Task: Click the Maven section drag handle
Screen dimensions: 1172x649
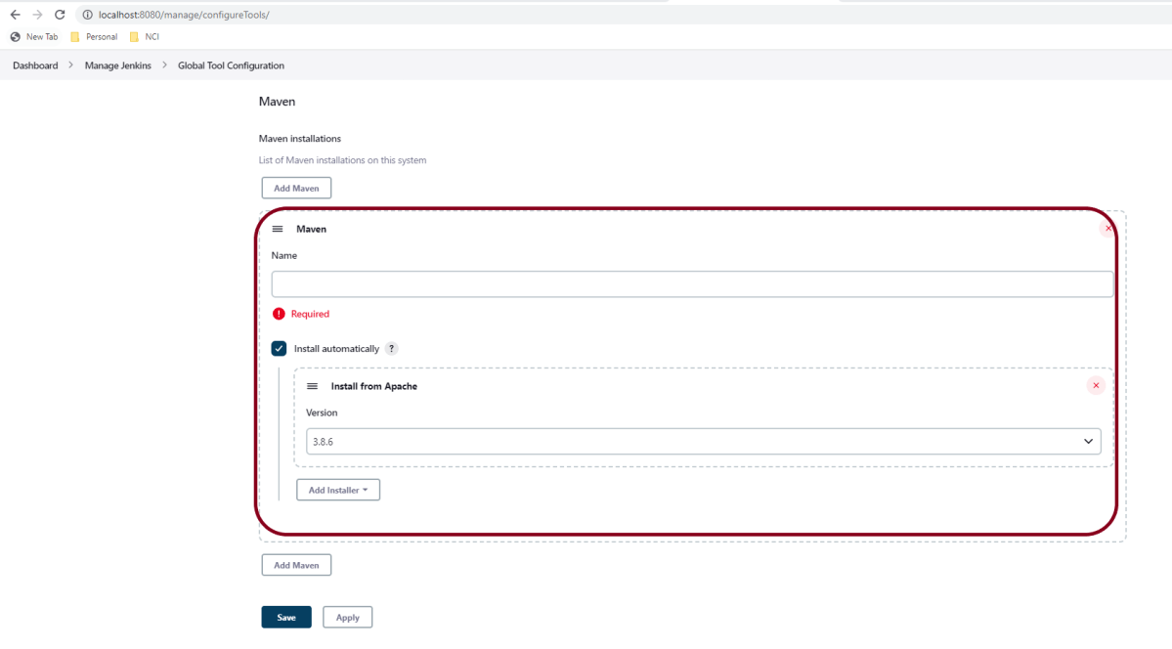Action: [x=278, y=229]
